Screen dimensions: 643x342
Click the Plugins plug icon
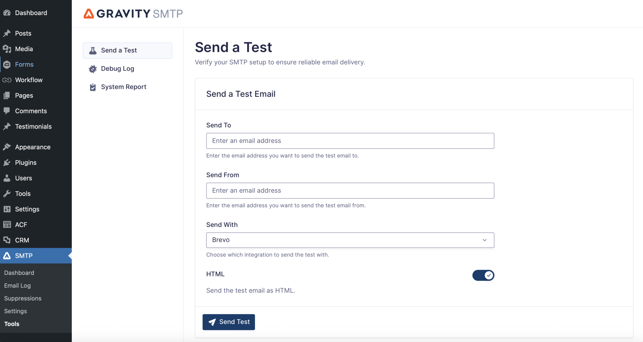7,163
